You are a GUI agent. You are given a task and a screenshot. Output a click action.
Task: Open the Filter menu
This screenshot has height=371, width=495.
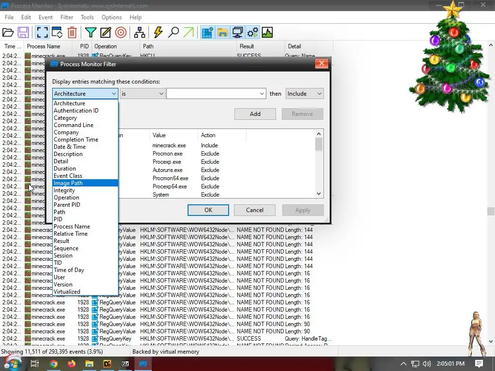coord(67,17)
